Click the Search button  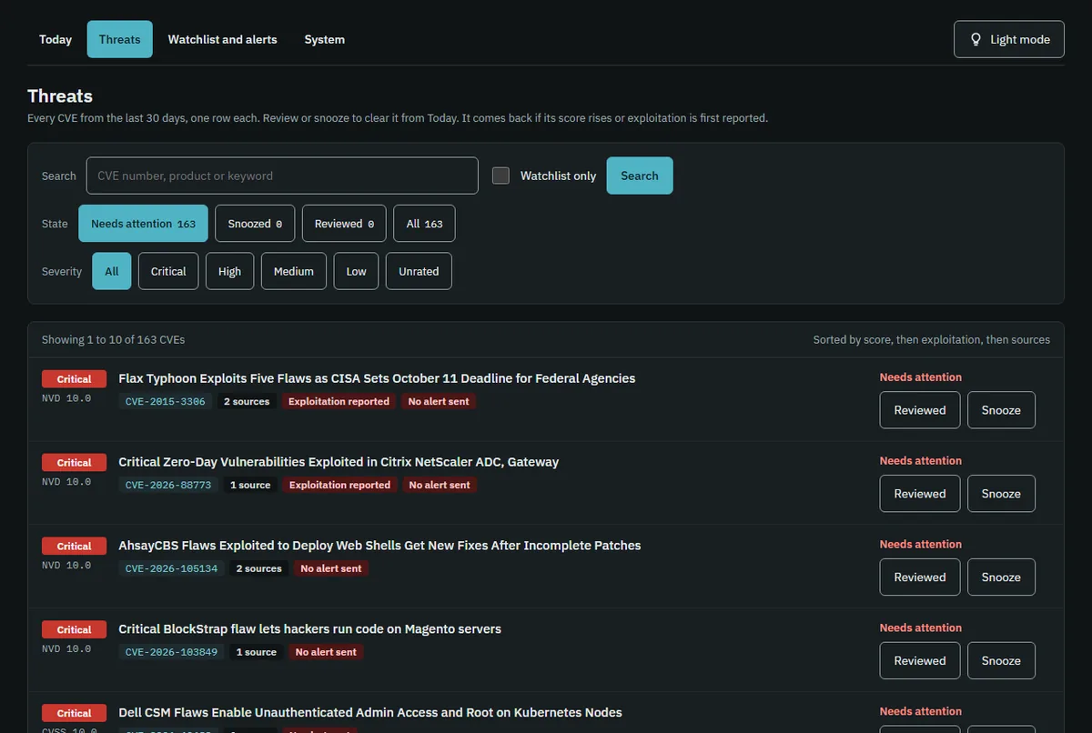tap(640, 176)
